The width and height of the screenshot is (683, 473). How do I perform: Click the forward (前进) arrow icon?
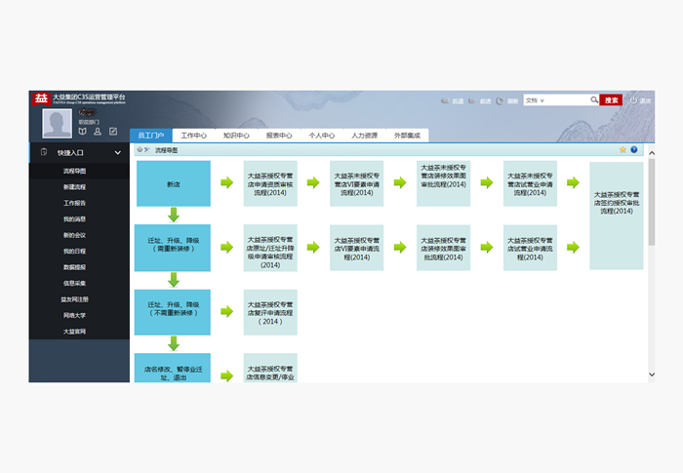(472, 100)
